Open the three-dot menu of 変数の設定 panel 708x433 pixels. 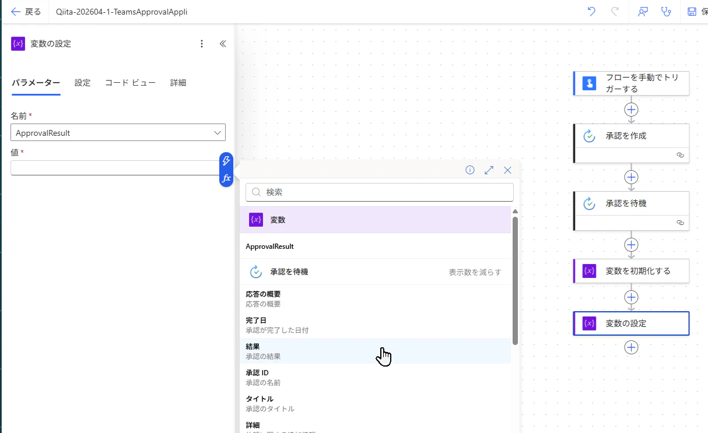(x=202, y=44)
